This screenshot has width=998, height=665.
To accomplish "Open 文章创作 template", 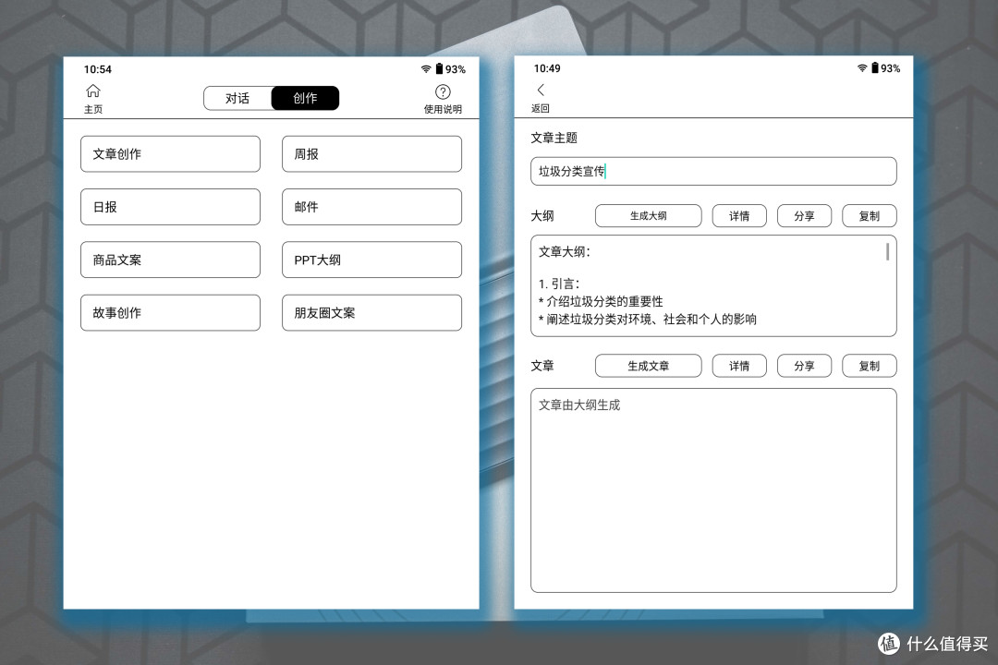I will (x=171, y=154).
